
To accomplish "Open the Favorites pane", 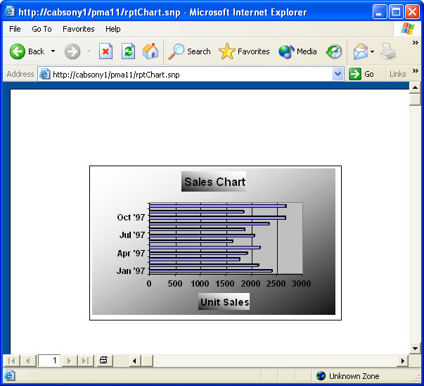I will pyautogui.click(x=244, y=51).
